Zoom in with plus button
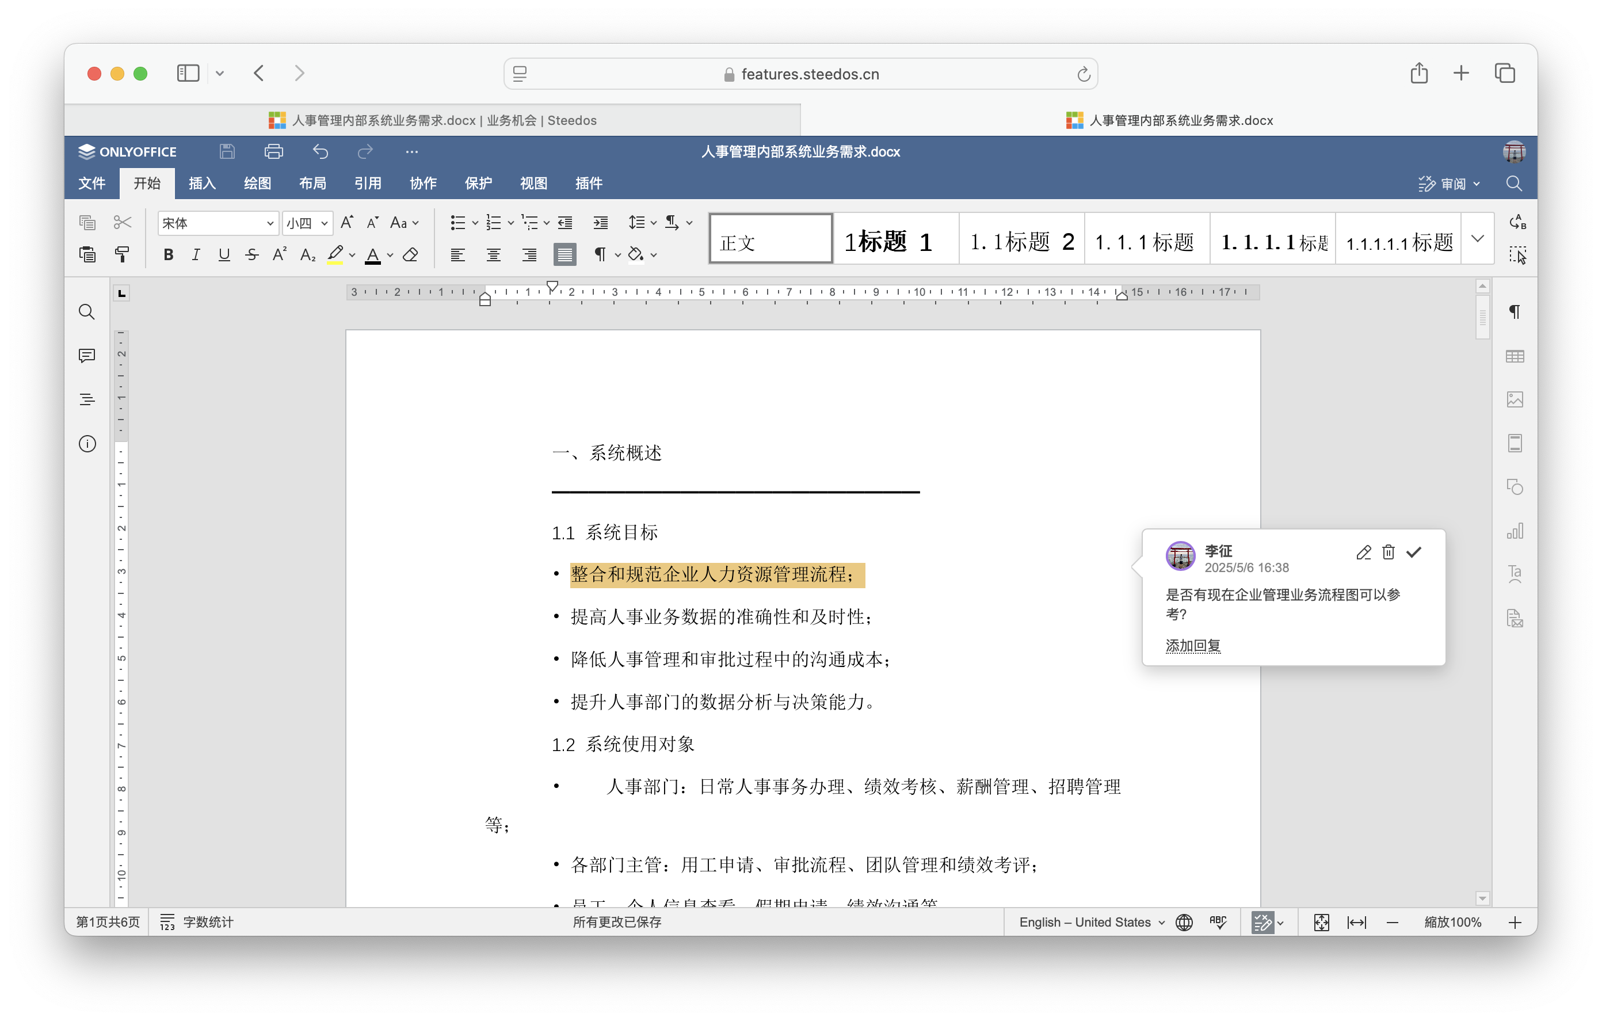Image resolution: width=1602 pixels, height=1021 pixels. [x=1516, y=922]
